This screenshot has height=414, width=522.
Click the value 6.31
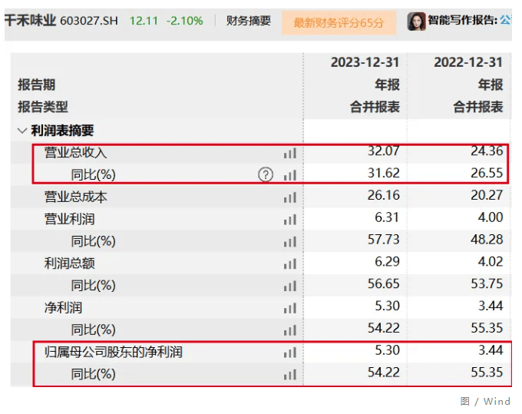(x=387, y=217)
